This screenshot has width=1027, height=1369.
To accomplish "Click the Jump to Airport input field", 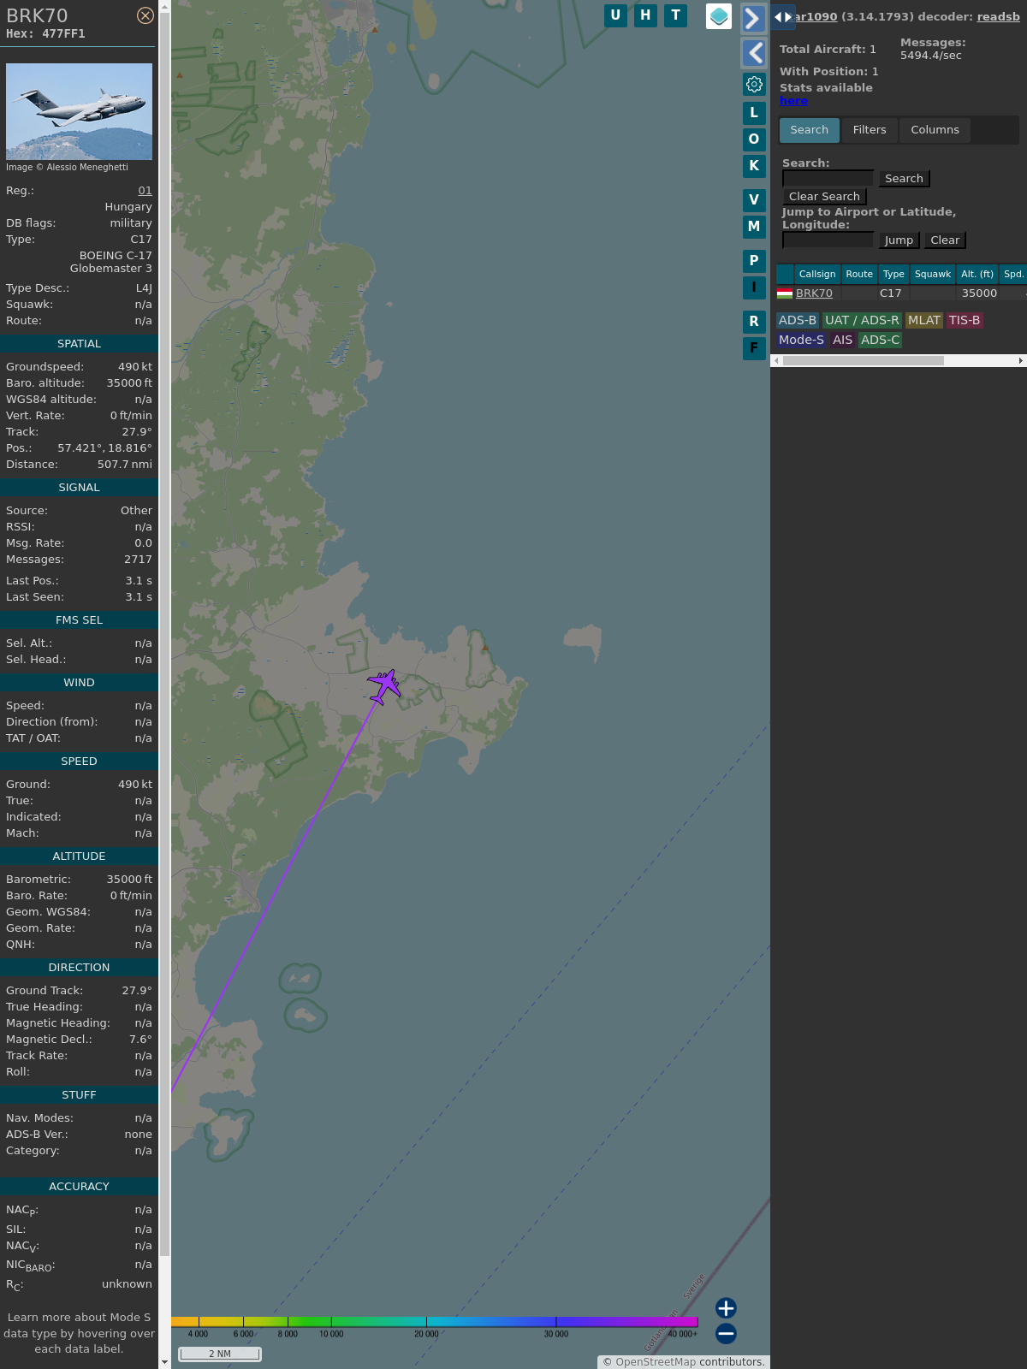I will pos(828,240).
